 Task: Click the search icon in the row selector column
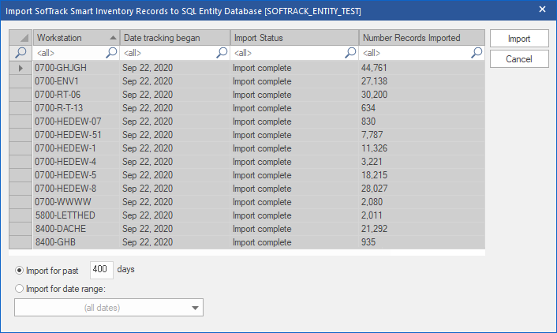tap(21, 53)
